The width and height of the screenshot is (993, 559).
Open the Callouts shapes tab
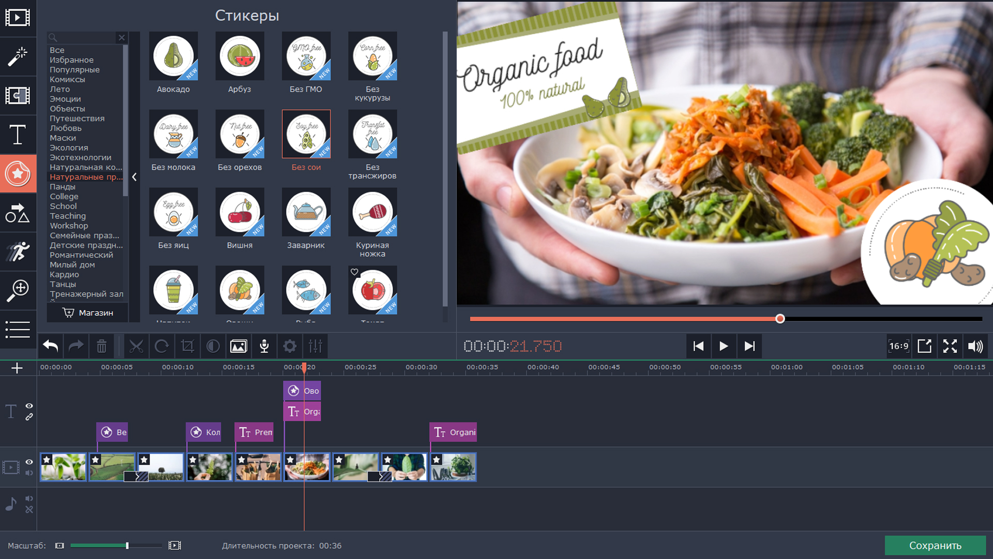tap(18, 213)
